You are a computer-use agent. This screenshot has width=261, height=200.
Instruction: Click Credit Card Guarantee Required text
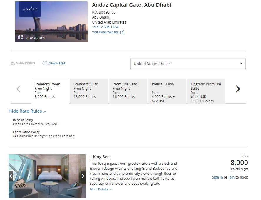coord(35,124)
